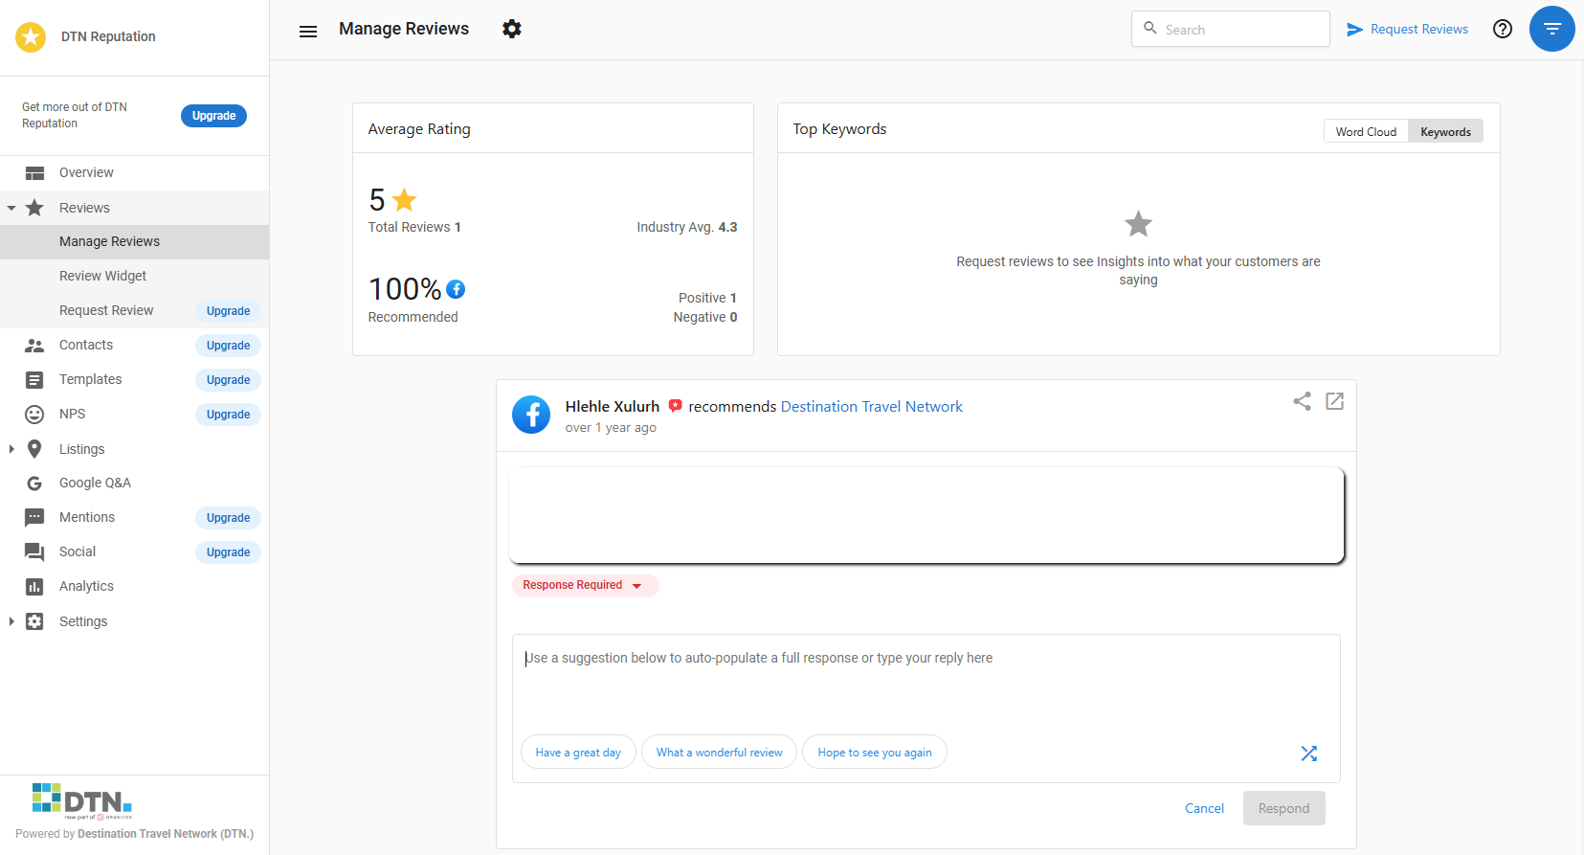Collapse the Reviews menu section

pyautogui.click(x=11, y=208)
